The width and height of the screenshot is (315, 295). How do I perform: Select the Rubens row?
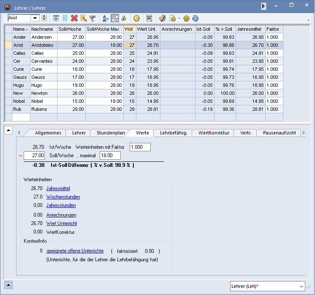pyautogui.click(x=144, y=109)
